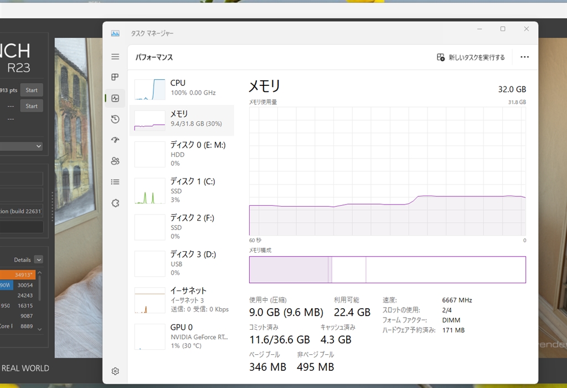This screenshot has width=567, height=388.
Task: Open the App history icon in sidebar
Action: (115, 119)
